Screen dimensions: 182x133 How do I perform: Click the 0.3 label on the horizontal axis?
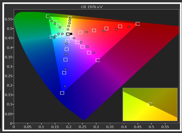click(96, 127)
